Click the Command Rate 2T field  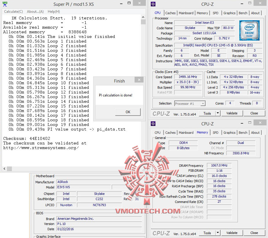tap(219, 202)
